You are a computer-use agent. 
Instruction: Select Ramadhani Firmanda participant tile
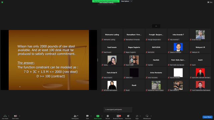(134, 35)
